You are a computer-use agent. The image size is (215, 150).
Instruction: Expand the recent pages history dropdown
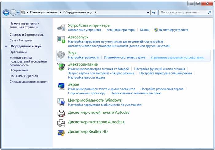18,13
